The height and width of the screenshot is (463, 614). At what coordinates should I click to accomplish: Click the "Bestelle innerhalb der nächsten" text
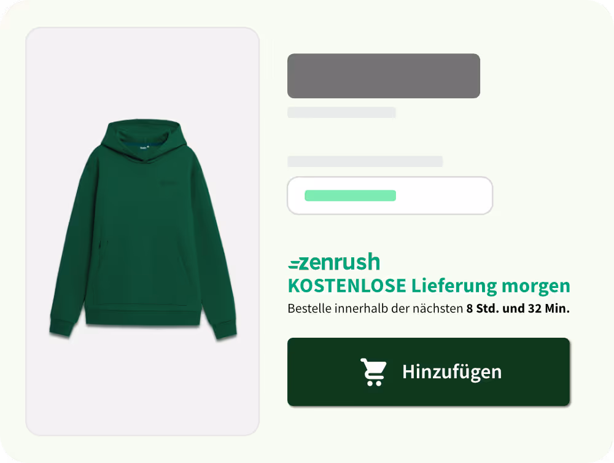[375, 309]
